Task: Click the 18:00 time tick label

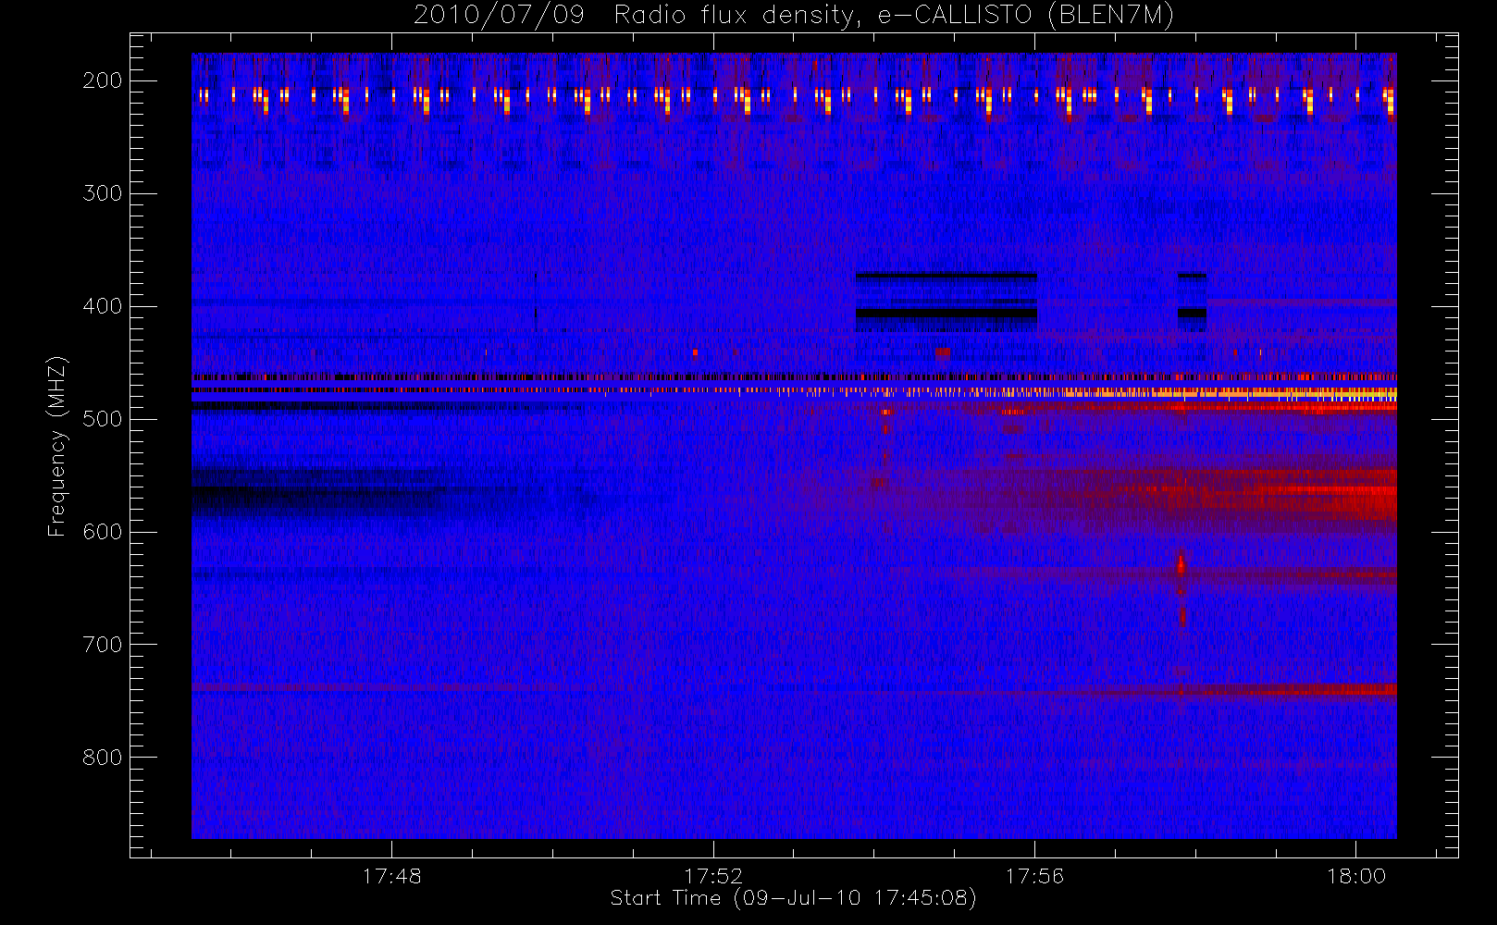Action: click(x=1356, y=876)
